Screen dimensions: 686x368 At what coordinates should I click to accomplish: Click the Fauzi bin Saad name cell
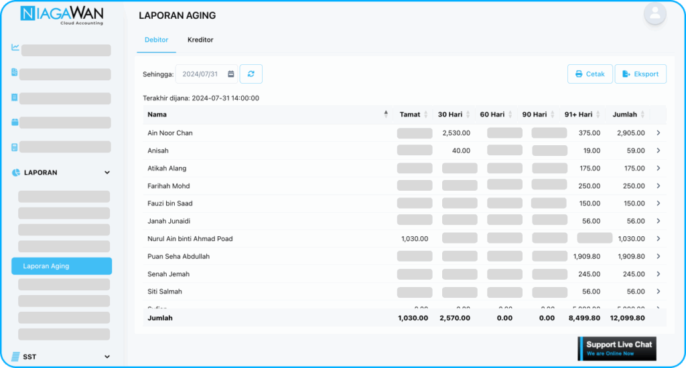[169, 203]
